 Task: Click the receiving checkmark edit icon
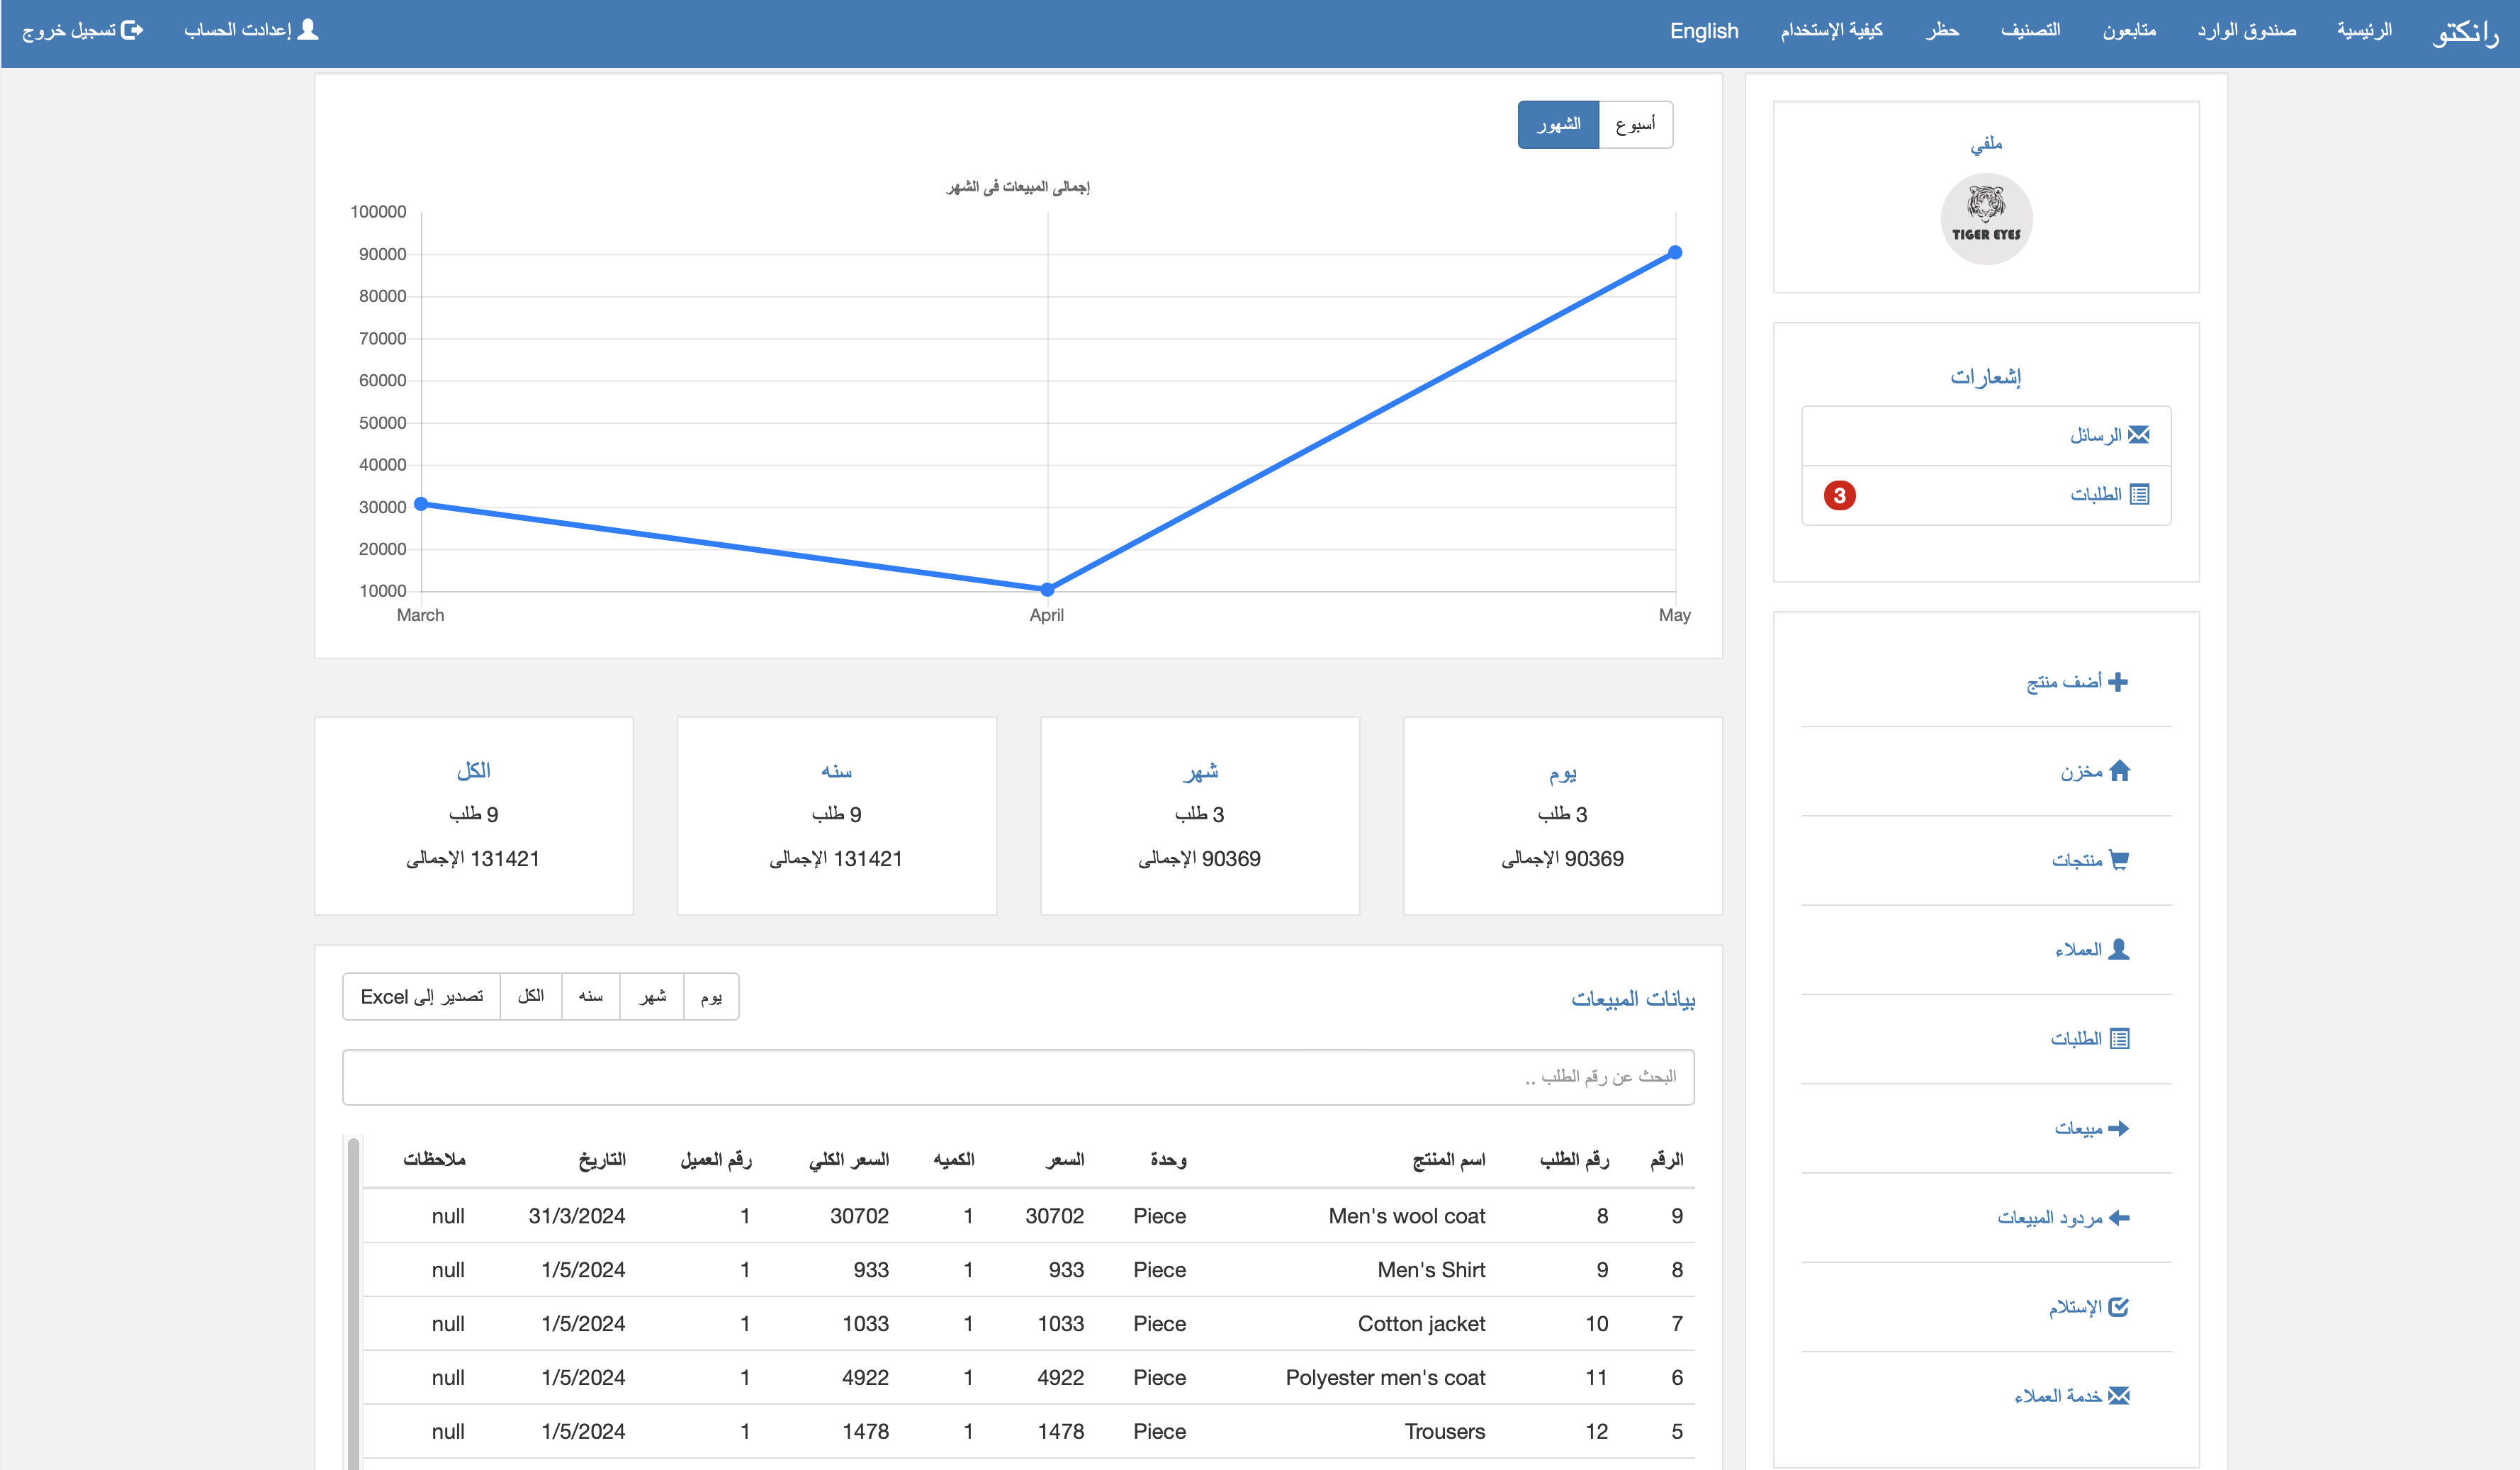click(x=2118, y=1307)
